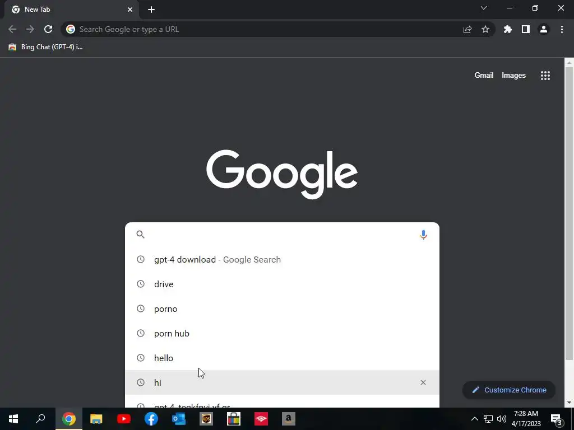574x430 pixels.
Task: Open Bank of America taskbar icon
Action: [x=261, y=419]
